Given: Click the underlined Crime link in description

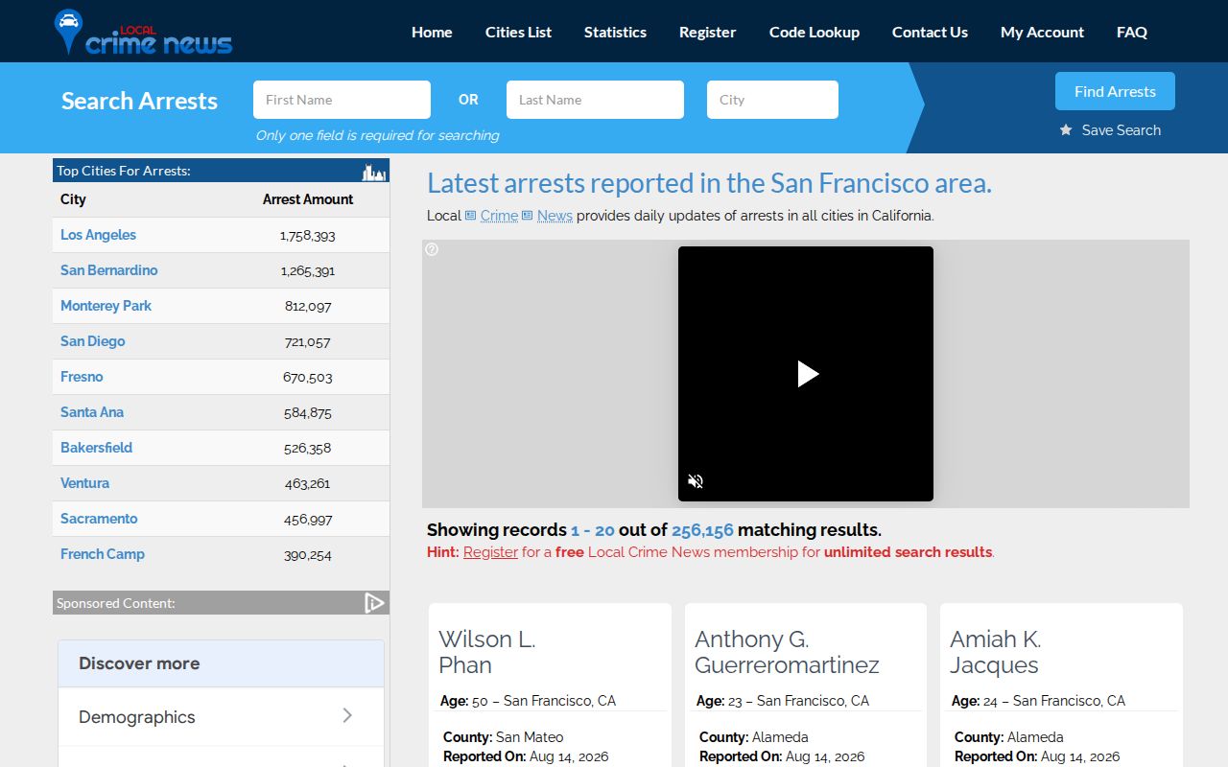Looking at the screenshot, I should click(x=499, y=216).
